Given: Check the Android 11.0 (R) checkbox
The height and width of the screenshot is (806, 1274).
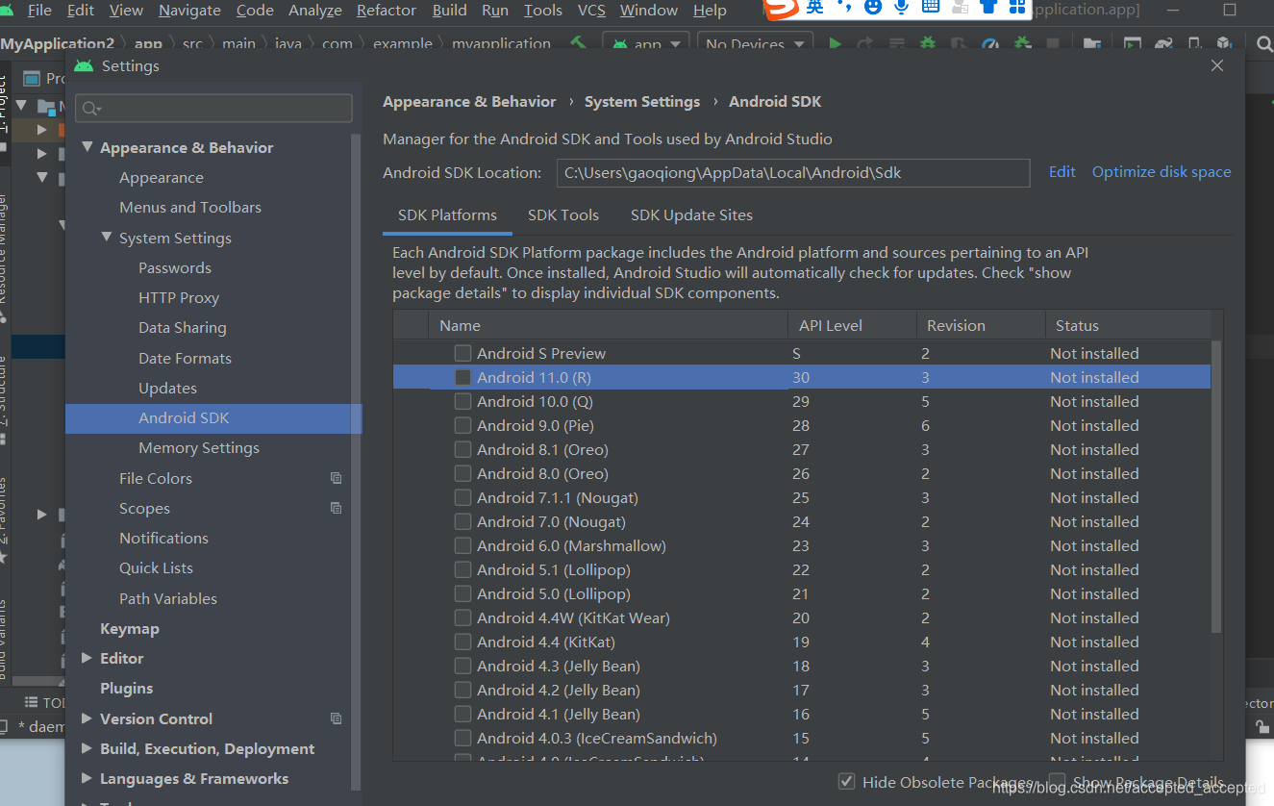Looking at the screenshot, I should point(462,377).
